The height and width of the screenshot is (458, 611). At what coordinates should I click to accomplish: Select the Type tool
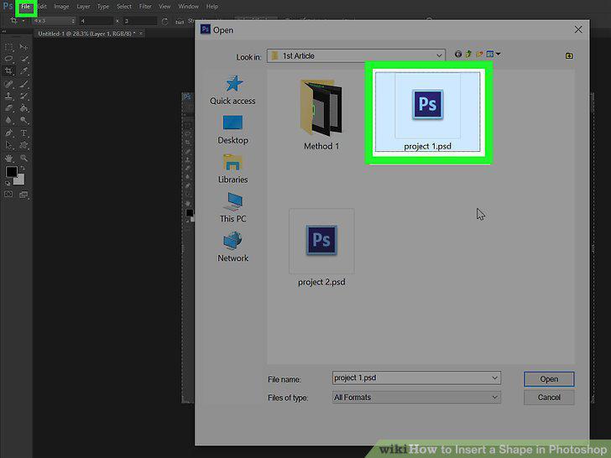[x=23, y=133]
